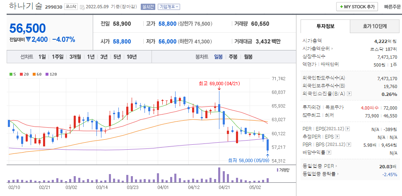Click the 거래량 value 60,550
The image size is (402, 196).
260,24
